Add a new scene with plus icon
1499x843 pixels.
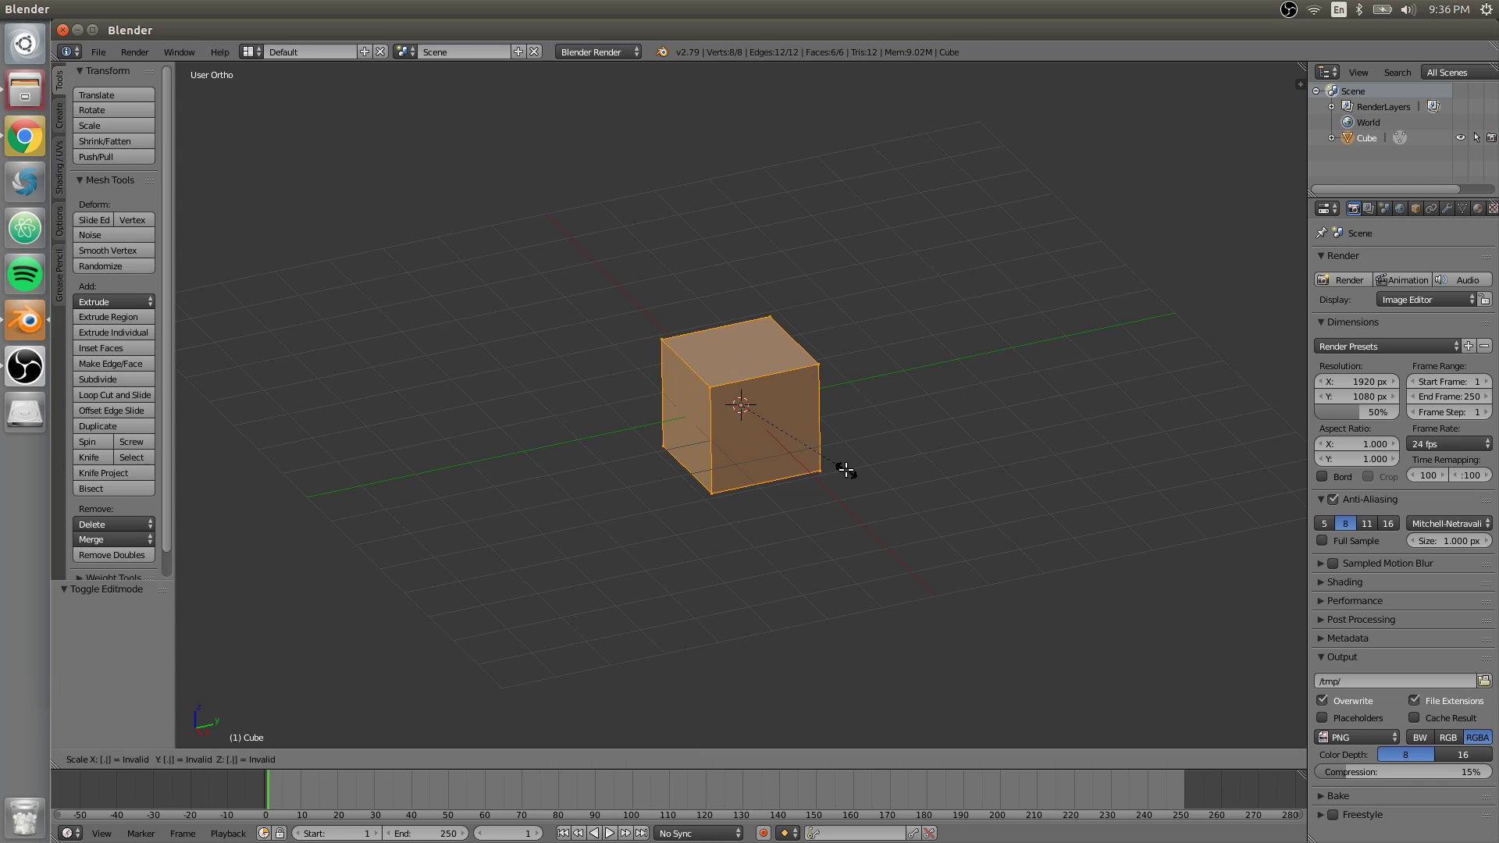tap(518, 52)
